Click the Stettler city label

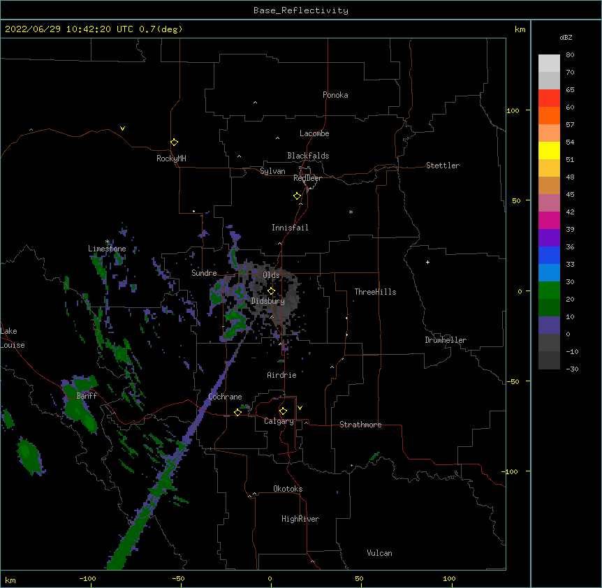pos(443,166)
